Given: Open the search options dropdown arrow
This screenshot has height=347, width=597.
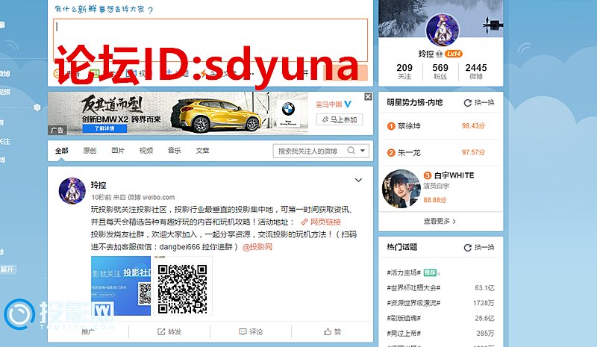Looking at the screenshot, I should tap(363, 151).
